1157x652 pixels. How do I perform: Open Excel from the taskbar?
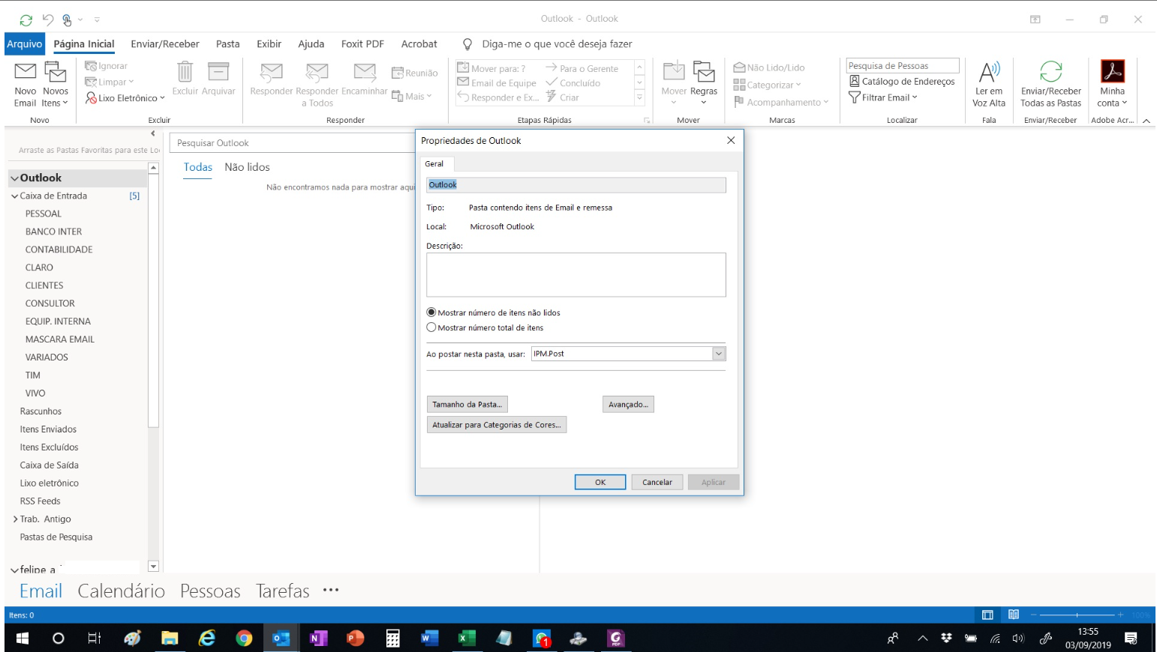coord(467,639)
